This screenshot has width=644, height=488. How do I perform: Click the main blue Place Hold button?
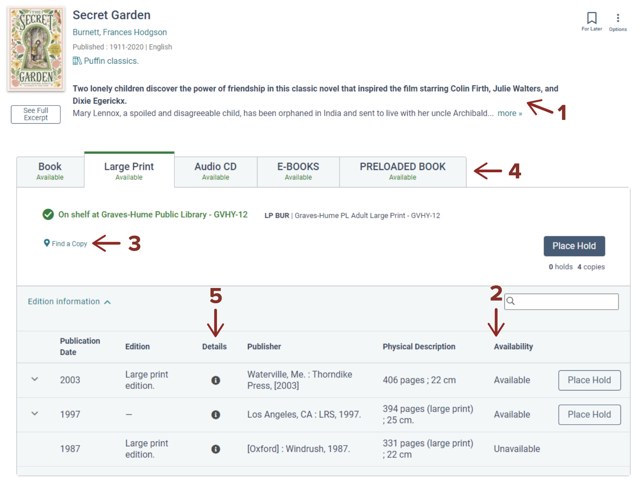574,246
